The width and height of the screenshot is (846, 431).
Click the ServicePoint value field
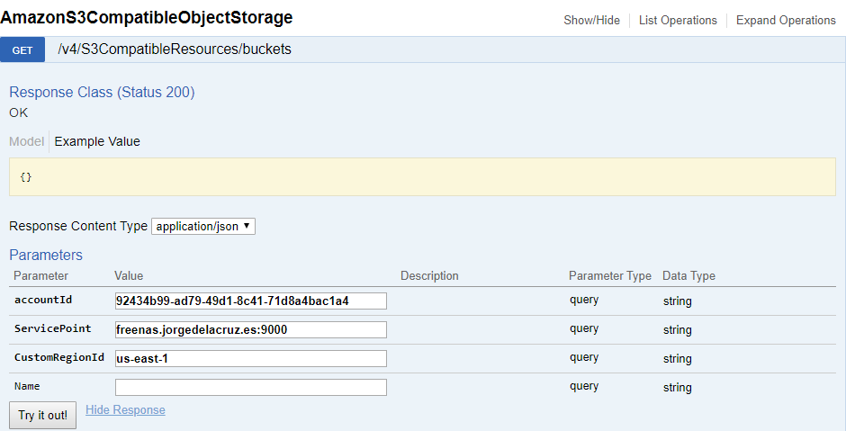pos(251,329)
